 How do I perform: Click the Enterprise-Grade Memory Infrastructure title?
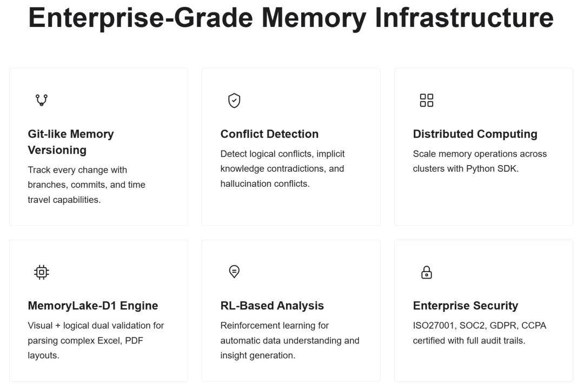[291, 17]
